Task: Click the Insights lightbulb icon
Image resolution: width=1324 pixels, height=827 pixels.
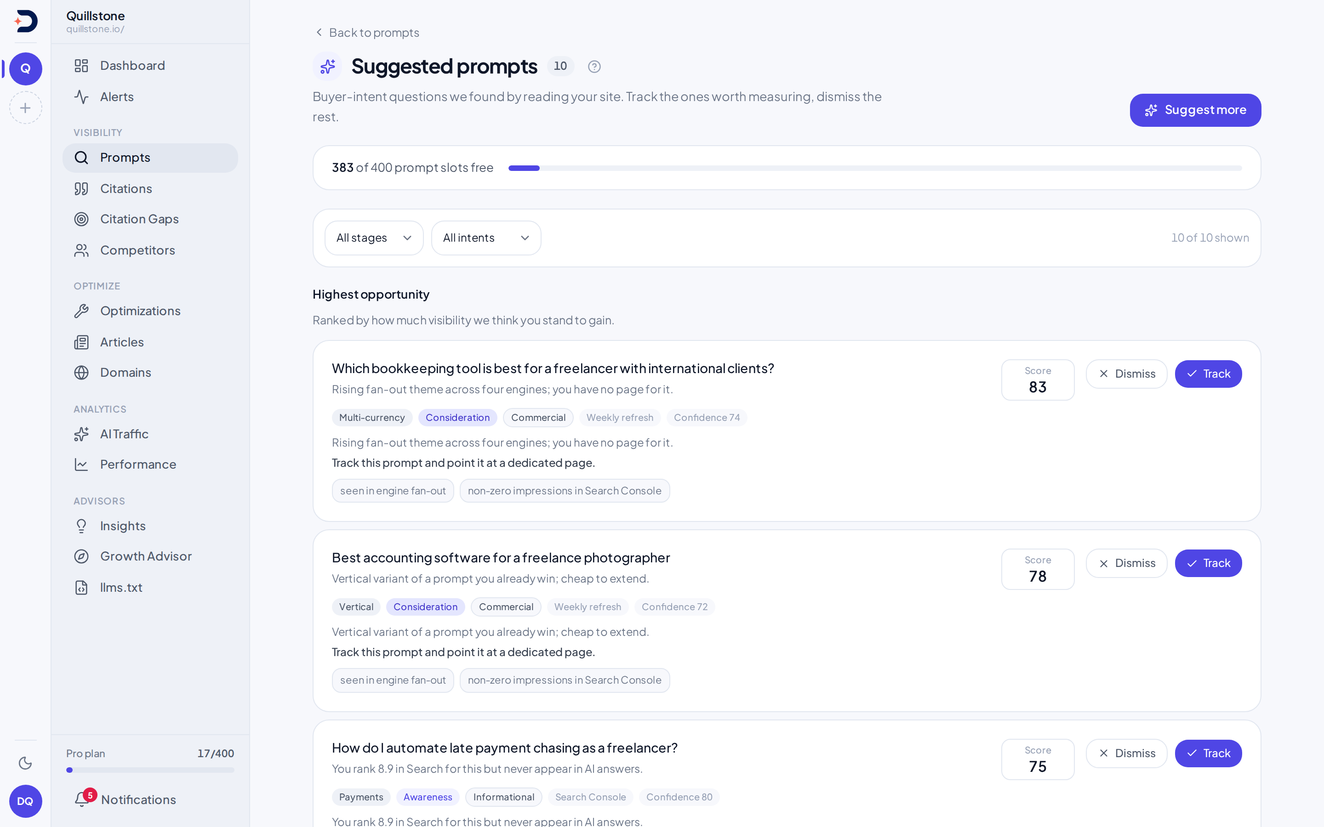Action: (81, 526)
